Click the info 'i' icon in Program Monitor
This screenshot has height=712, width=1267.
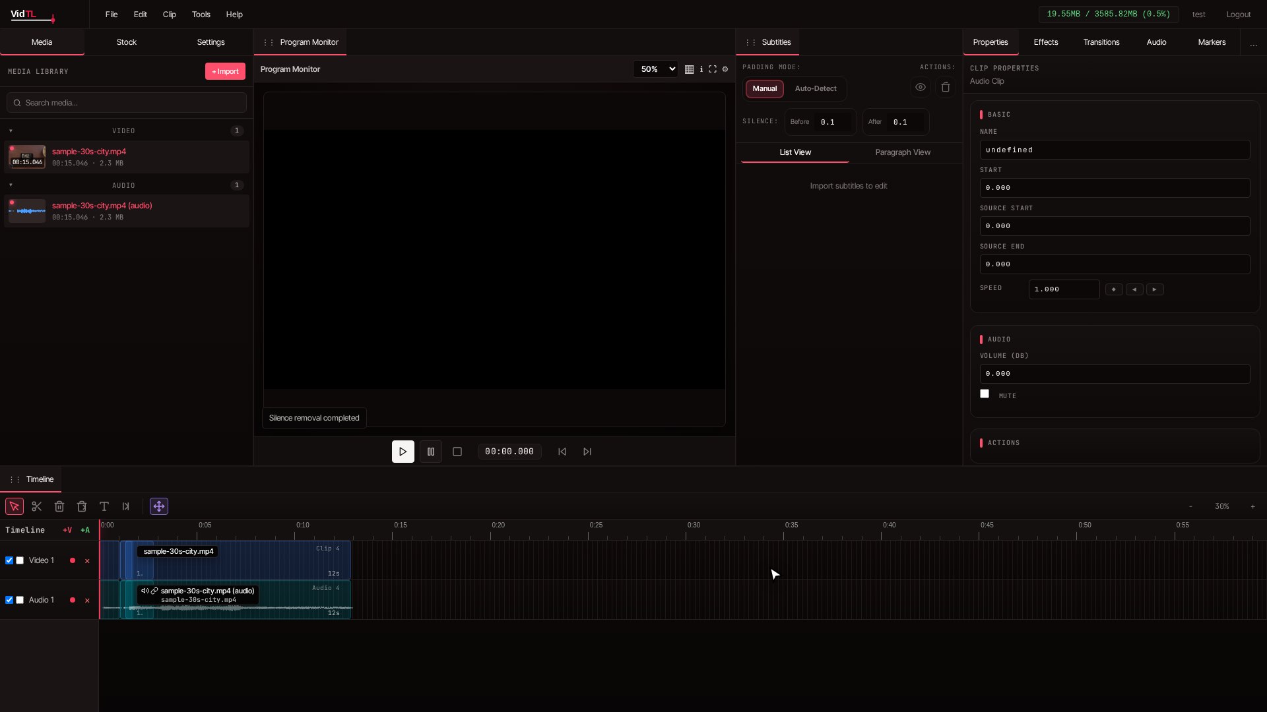coord(701,69)
